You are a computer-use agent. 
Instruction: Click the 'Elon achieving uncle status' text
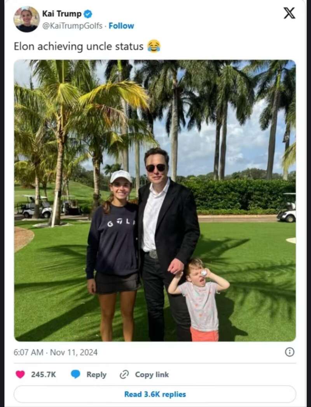pos(79,47)
